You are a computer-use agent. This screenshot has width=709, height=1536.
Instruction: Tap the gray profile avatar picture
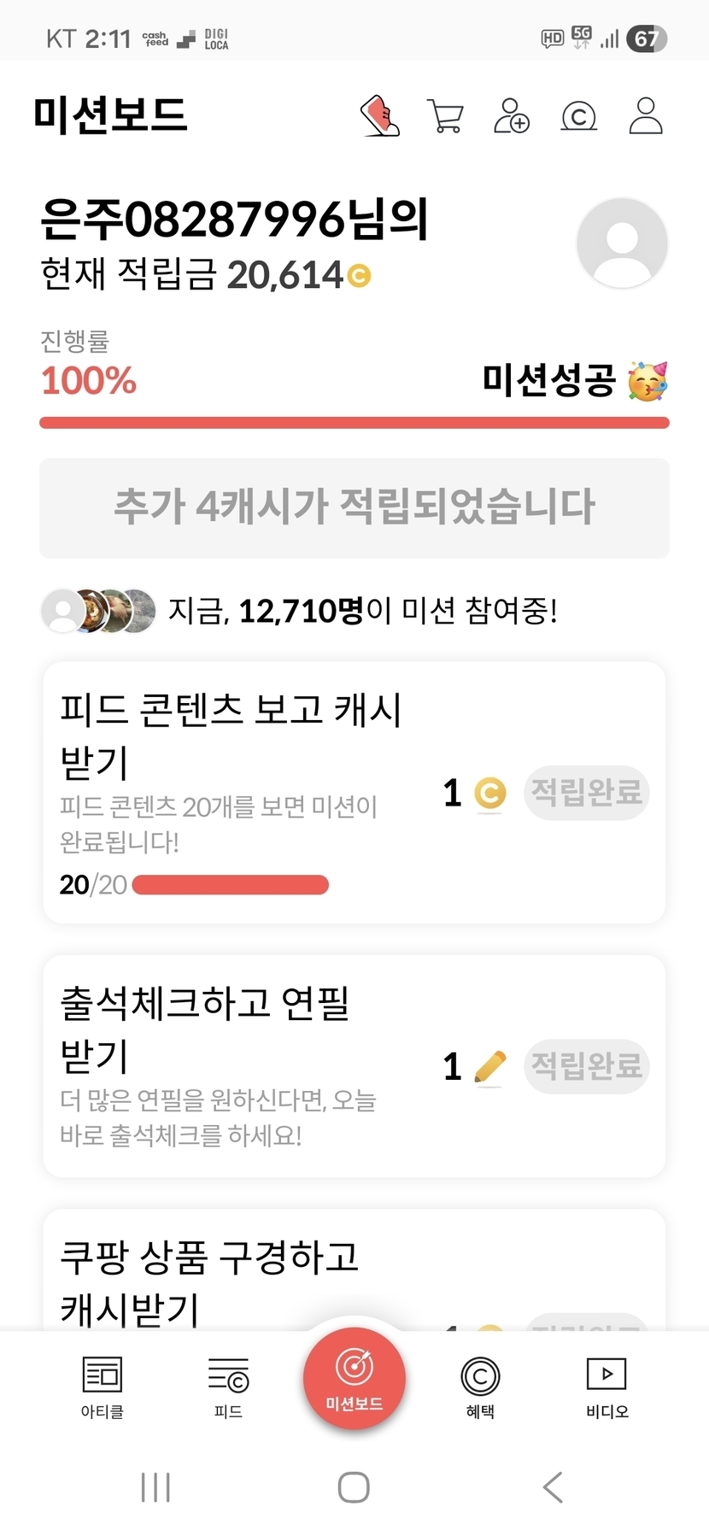622,243
